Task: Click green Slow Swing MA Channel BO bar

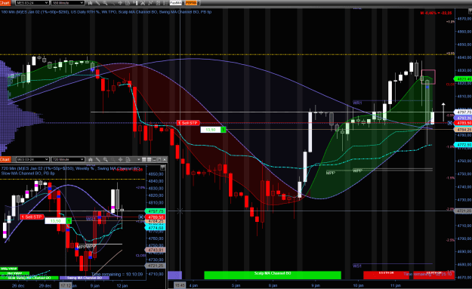Action: click(x=29, y=278)
